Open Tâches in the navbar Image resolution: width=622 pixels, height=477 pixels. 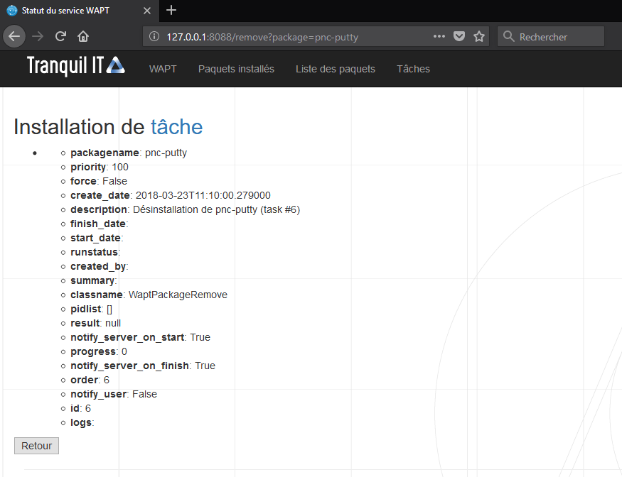413,69
